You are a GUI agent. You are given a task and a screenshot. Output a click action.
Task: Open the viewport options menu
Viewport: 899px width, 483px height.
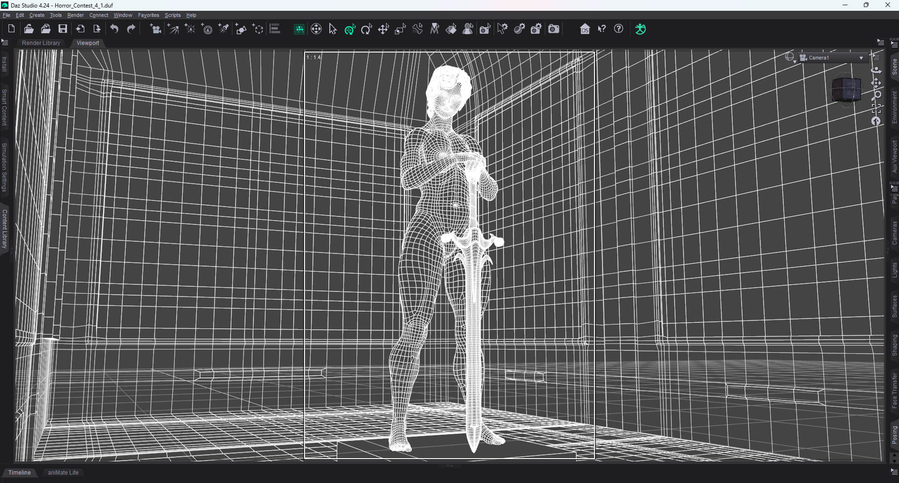click(x=877, y=57)
